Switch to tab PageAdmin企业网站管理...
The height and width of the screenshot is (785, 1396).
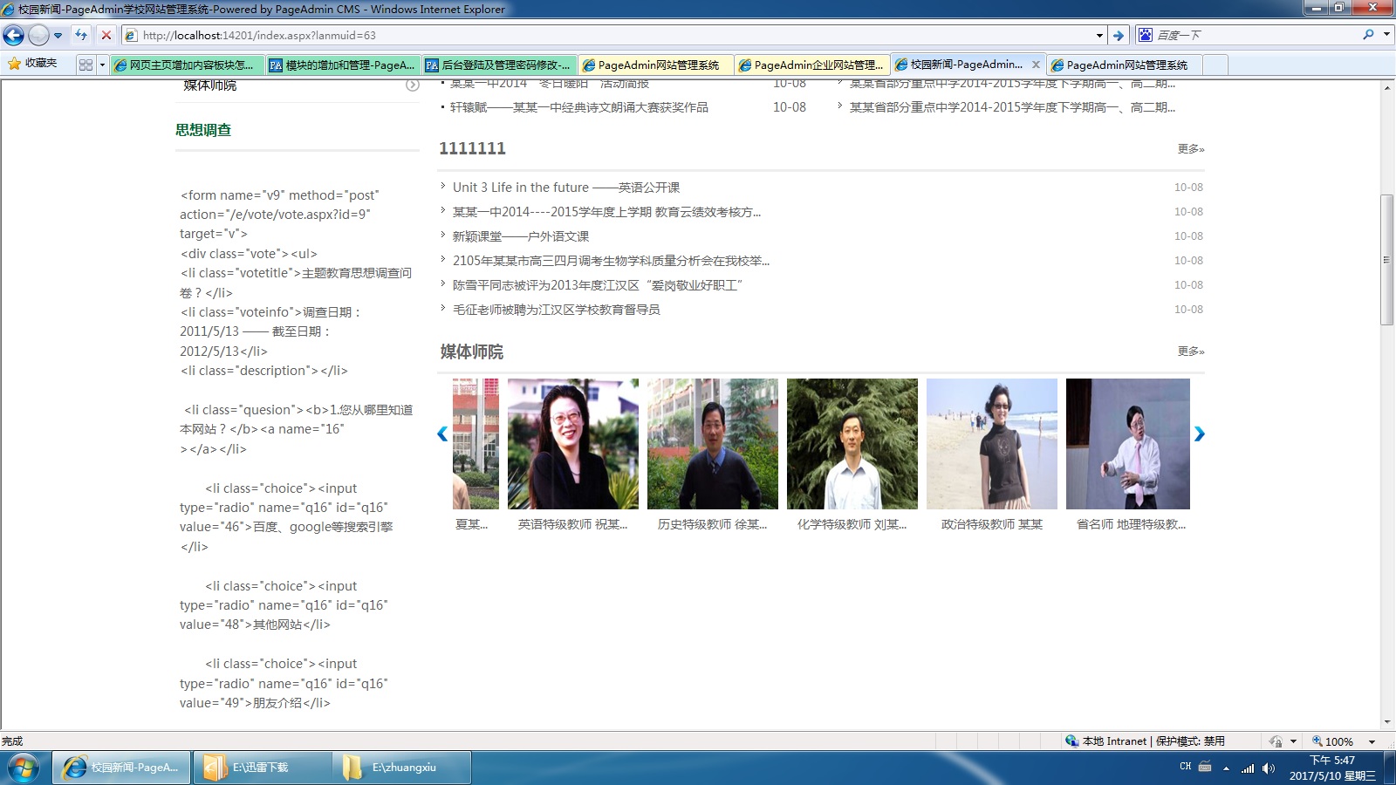pos(811,65)
